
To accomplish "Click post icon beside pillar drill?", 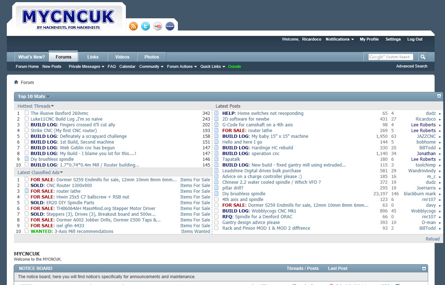I will 217,188.
